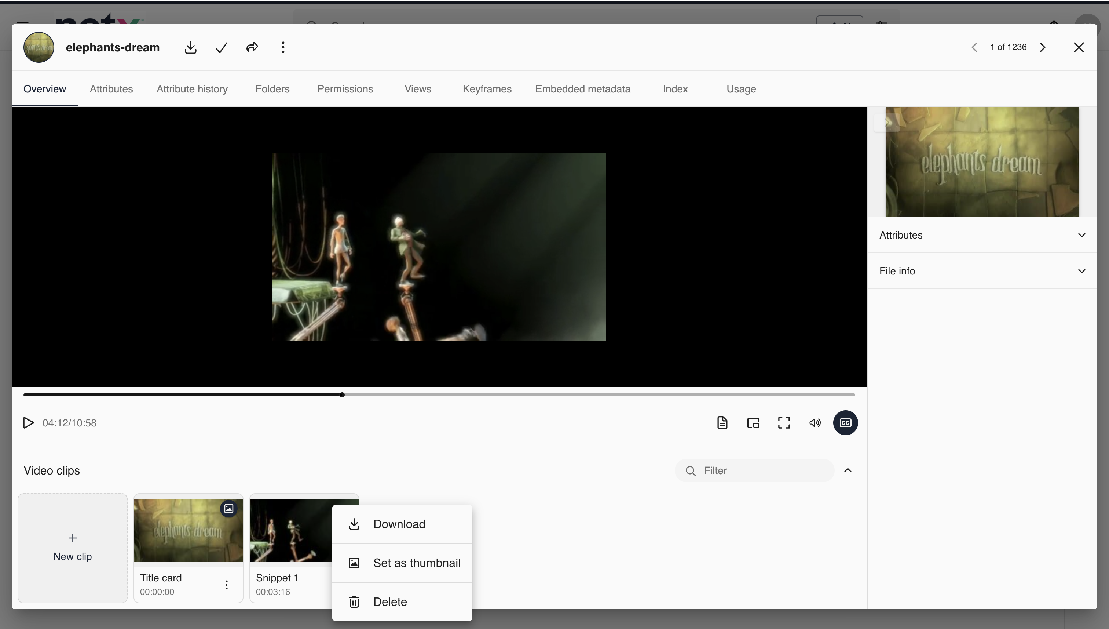Open the Index tab
Image resolution: width=1109 pixels, height=629 pixels.
pyautogui.click(x=675, y=89)
